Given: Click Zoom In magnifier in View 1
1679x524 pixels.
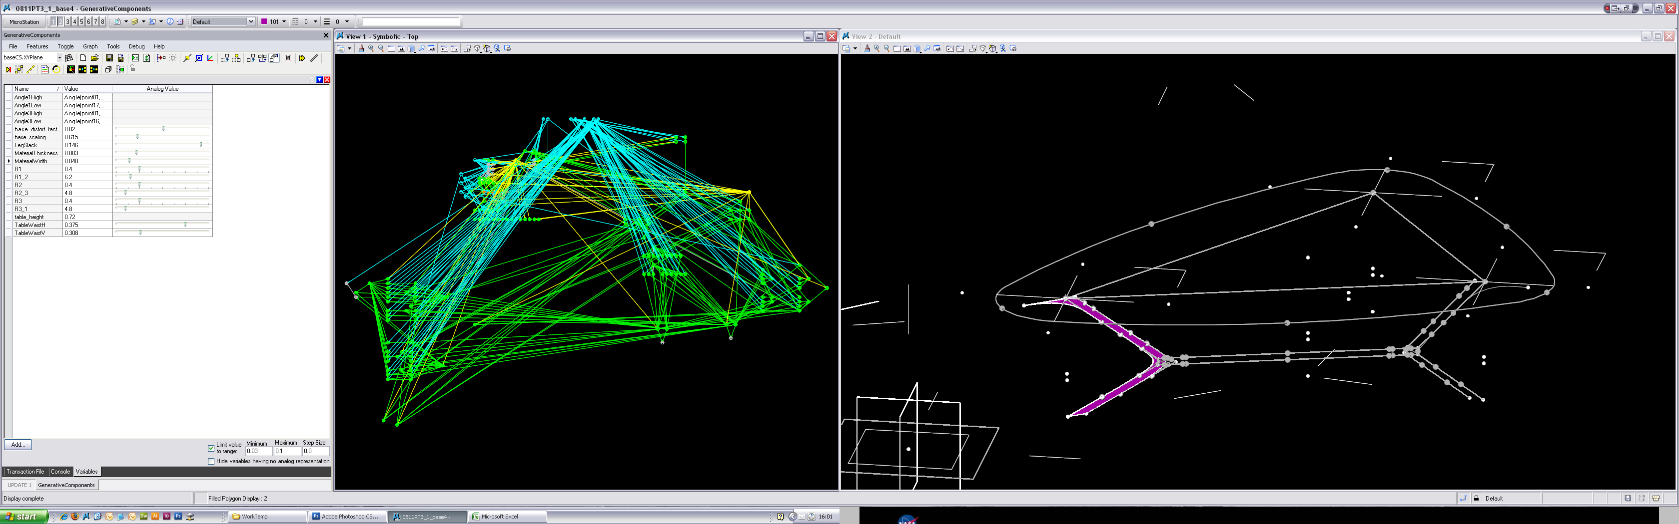Looking at the screenshot, I should point(371,48).
